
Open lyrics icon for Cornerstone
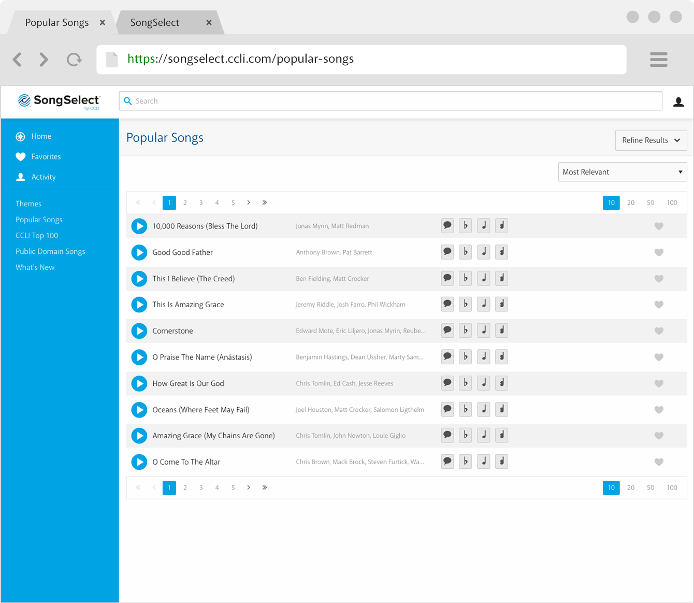[x=447, y=331]
